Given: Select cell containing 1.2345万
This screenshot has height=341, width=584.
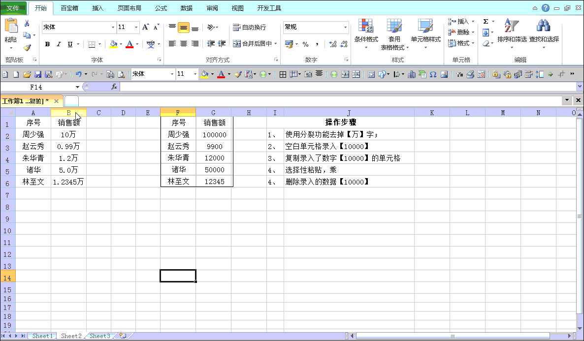Looking at the screenshot, I should (x=68, y=182).
